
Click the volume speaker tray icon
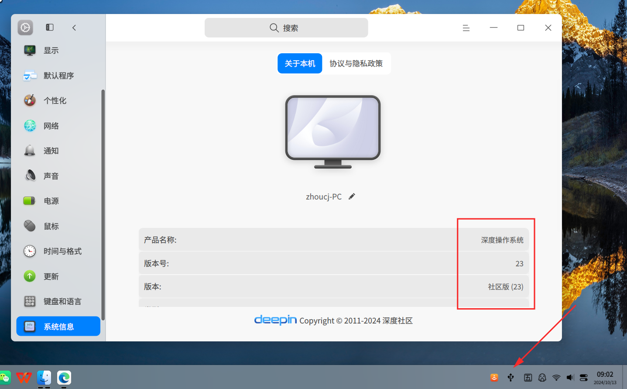click(570, 378)
